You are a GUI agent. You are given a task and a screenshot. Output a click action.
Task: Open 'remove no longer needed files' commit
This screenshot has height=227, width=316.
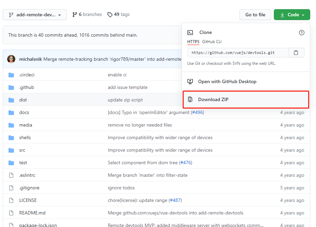tap(140, 125)
